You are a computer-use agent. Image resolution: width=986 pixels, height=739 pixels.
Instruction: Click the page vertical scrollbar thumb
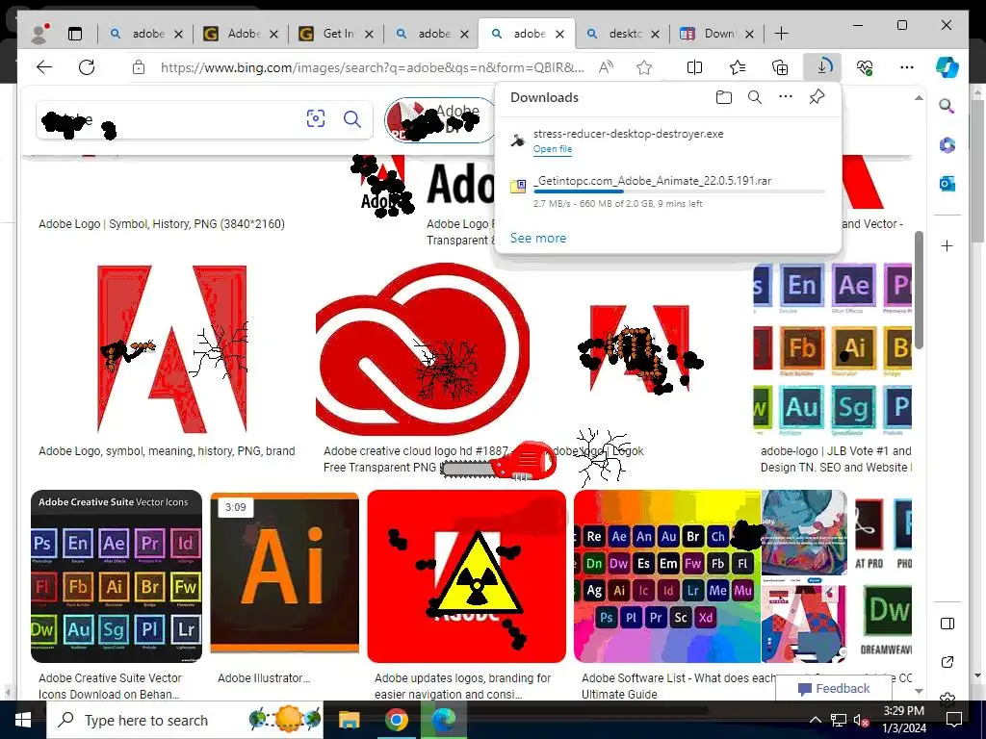click(919, 289)
